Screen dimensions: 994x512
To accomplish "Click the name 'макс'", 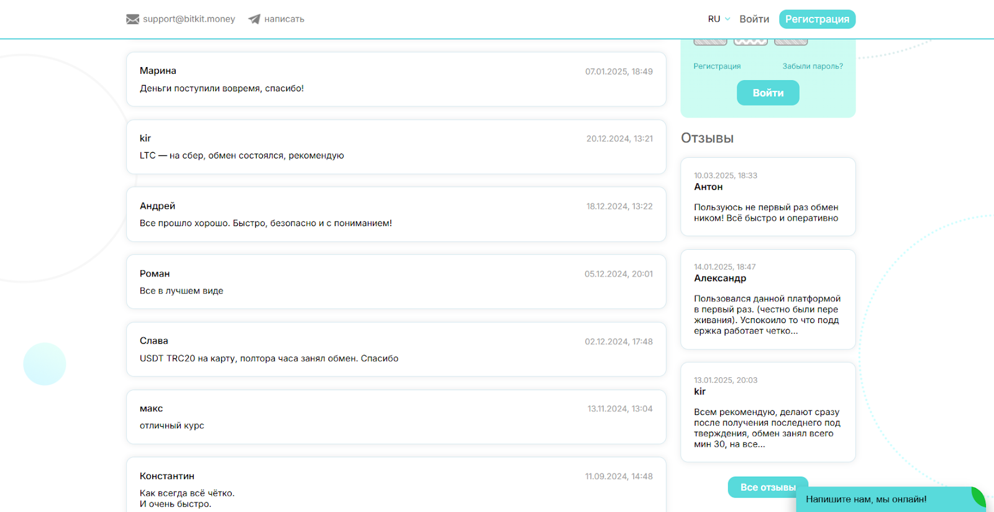I will pos(151,408).
